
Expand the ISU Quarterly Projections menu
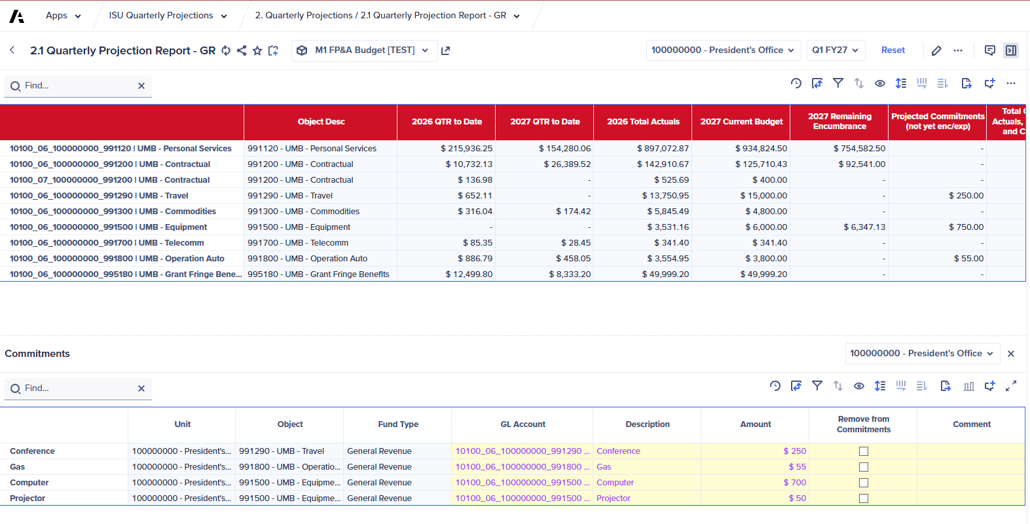[x=168, y=16]
